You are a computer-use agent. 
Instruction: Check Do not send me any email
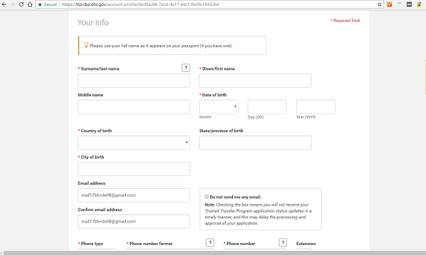(206, 197)
